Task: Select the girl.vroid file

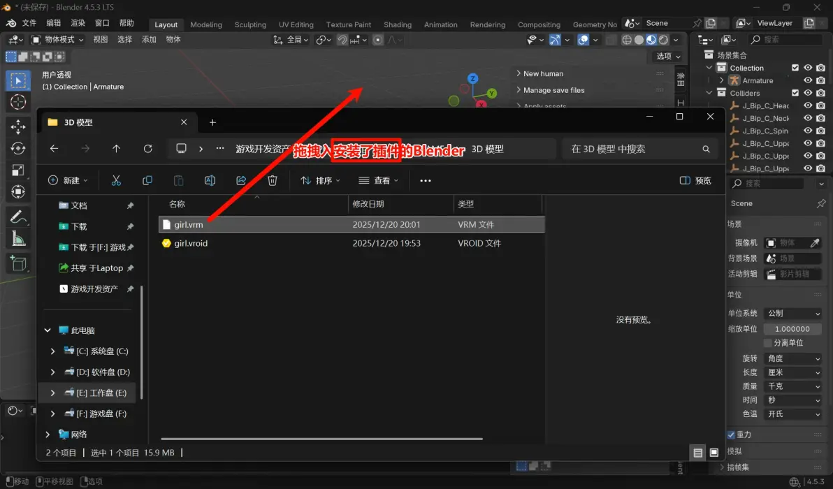Action: click(191, 243)
